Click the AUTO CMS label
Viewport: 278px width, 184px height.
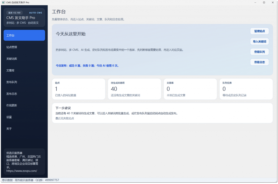pos(36,13)
